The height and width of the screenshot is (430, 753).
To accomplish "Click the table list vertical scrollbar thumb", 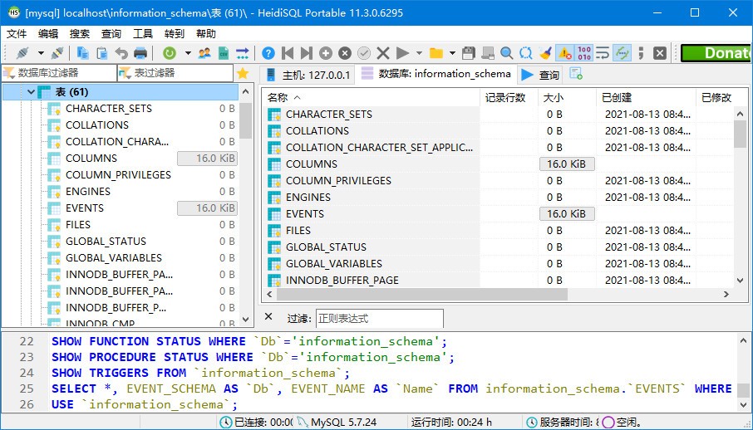I will (740, 134).
